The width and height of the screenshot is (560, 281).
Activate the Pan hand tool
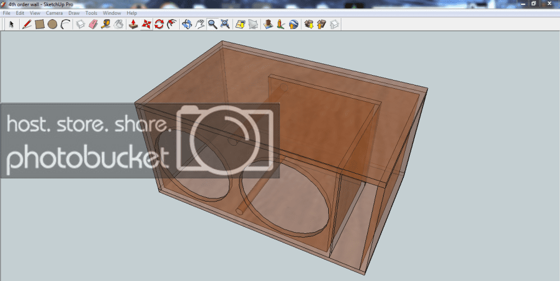click(x=200, y=24)
